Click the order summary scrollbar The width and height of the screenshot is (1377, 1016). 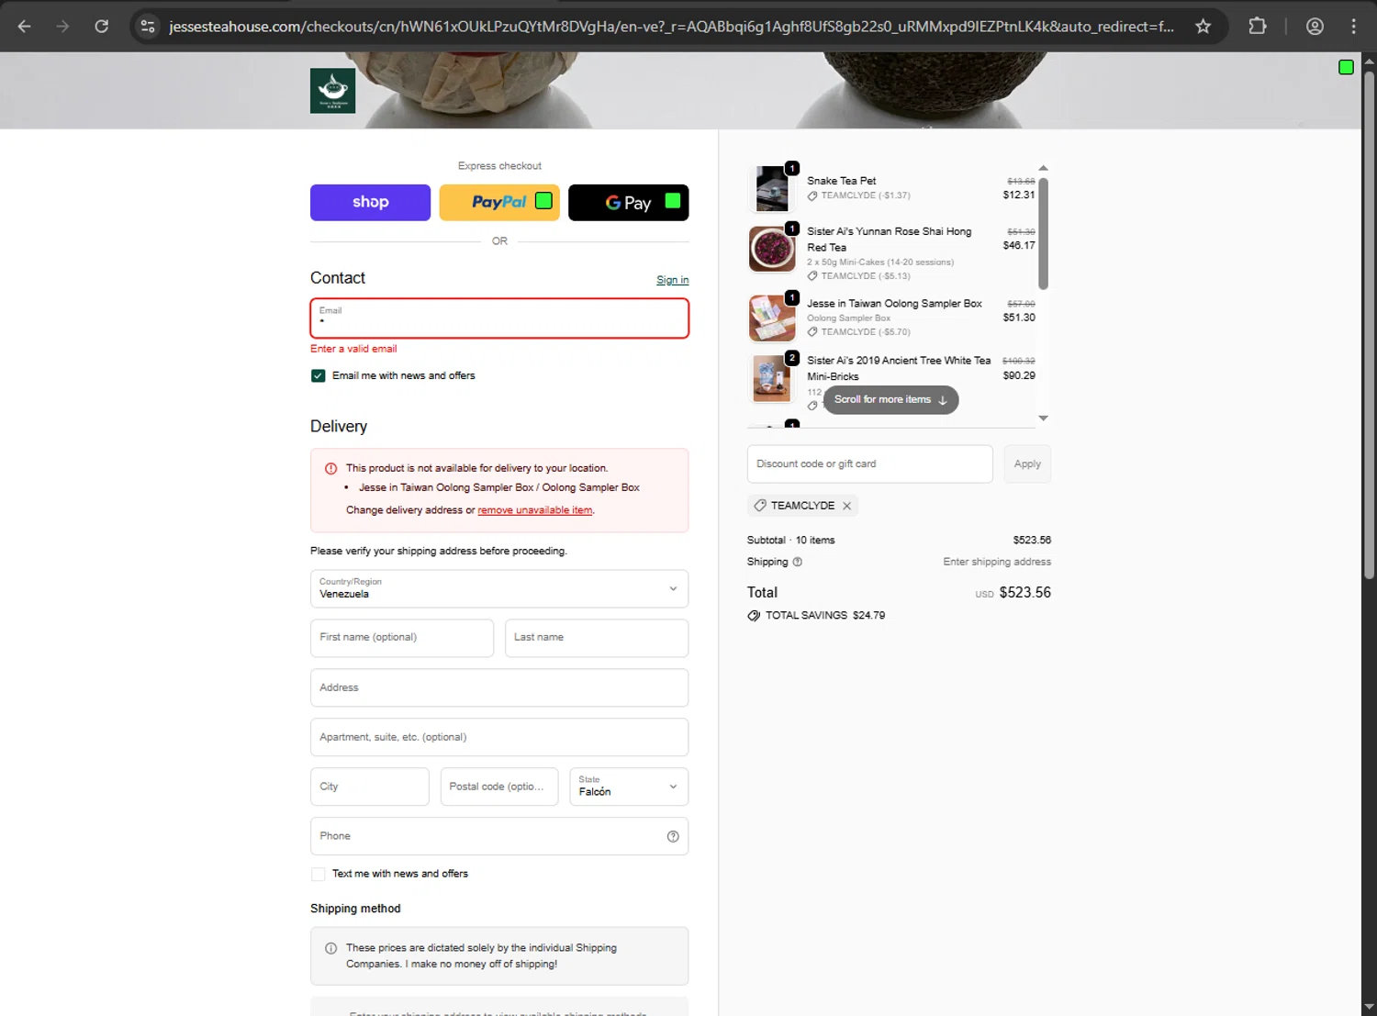pos(1043,234)
